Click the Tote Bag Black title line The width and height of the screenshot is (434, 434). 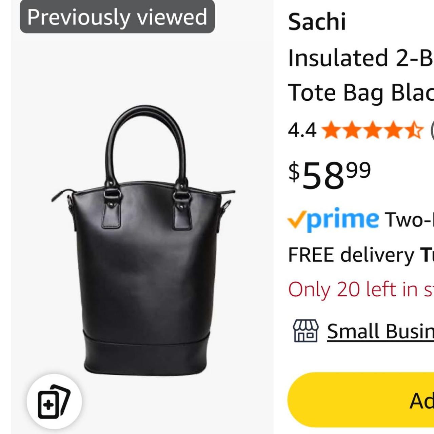coord(361,92)
